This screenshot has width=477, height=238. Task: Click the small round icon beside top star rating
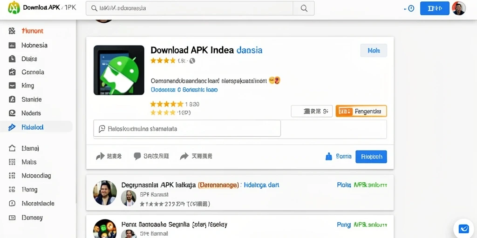(192, 61)
